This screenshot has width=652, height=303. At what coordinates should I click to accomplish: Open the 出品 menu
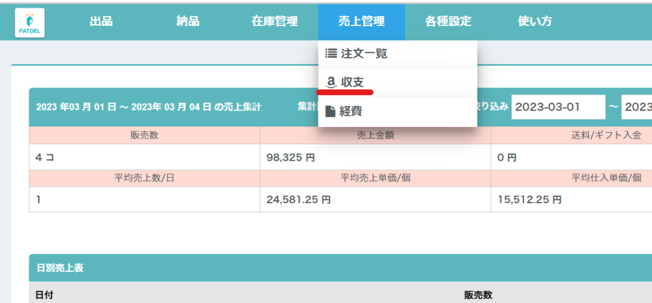coord(101,22)
